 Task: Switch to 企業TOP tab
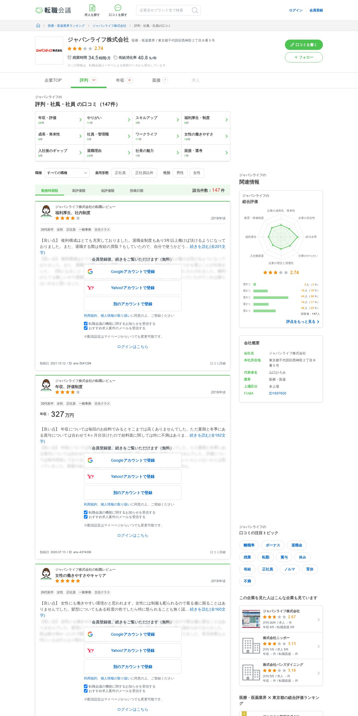click(53, 80)
